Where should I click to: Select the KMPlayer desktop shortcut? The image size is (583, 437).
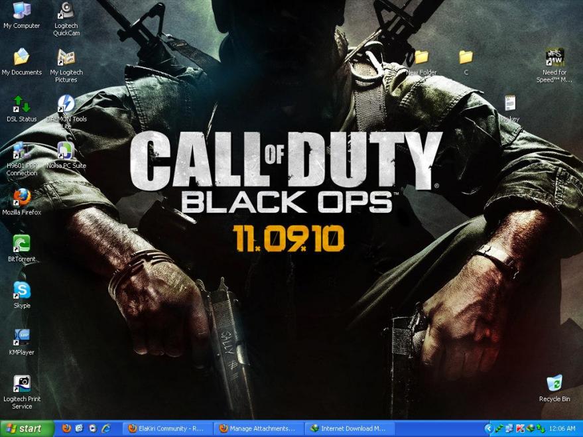click(x=22, y=342)
